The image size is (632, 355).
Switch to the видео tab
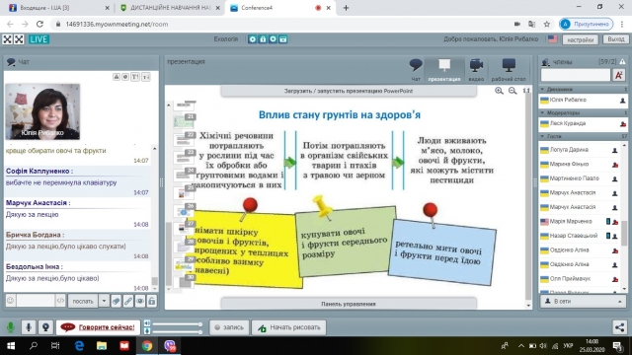click(x=476, y=70)
